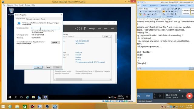The image size is (194, 109).
Task: Click guest Windows Start button
Action: point(10,97)
